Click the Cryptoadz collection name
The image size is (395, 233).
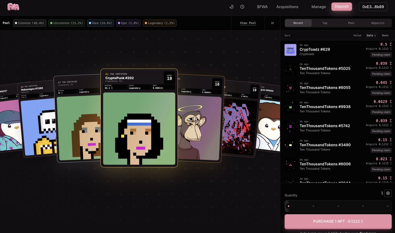pos(307,54)
